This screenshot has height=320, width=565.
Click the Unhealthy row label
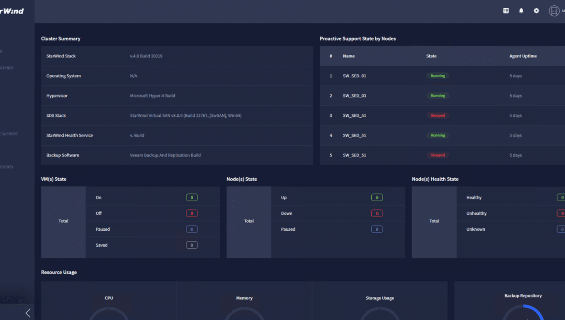point(476,213)
